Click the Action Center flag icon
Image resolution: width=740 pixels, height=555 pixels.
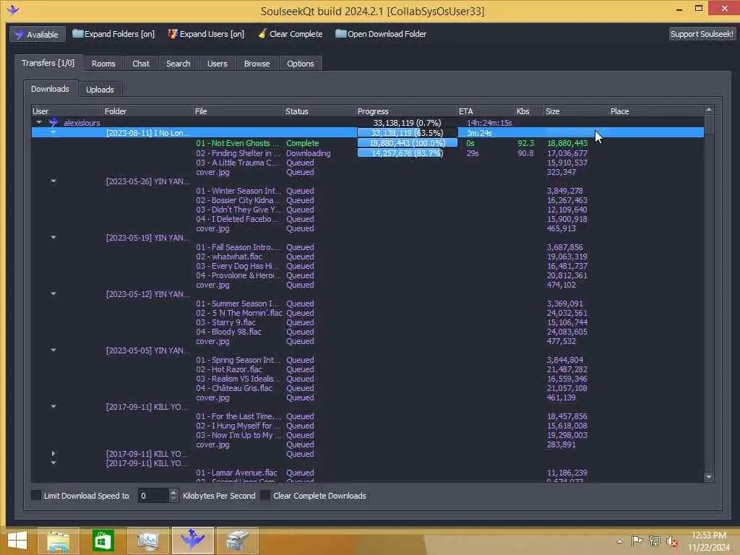[637, 541]
